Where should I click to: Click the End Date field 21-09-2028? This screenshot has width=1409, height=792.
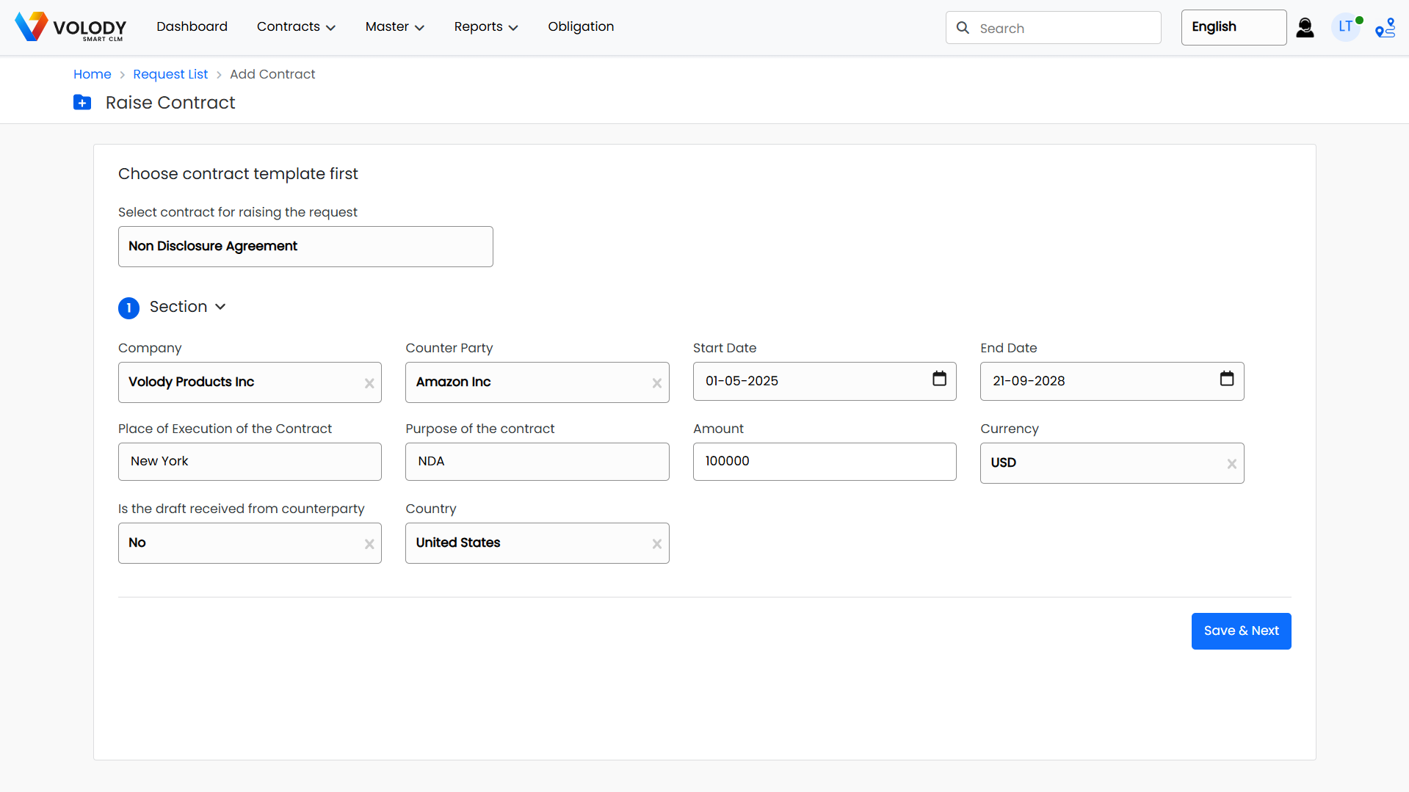tap(1112, 381)
